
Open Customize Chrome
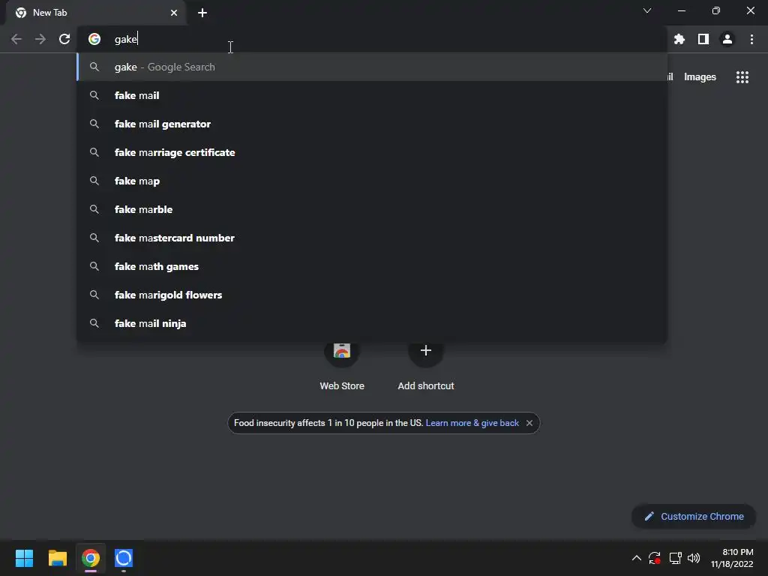pyautogui.click(x=694, y=516)
